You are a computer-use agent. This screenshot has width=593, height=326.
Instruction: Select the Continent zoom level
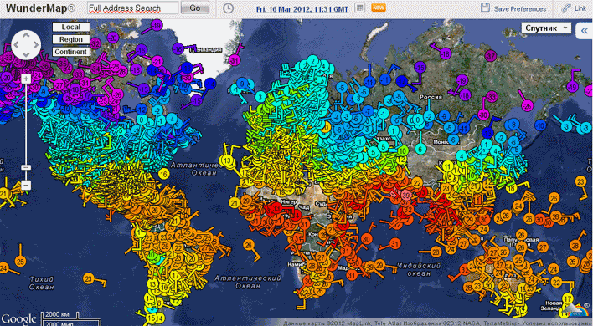(71, 52)
